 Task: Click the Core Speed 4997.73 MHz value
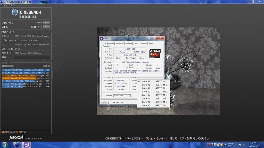121,80
